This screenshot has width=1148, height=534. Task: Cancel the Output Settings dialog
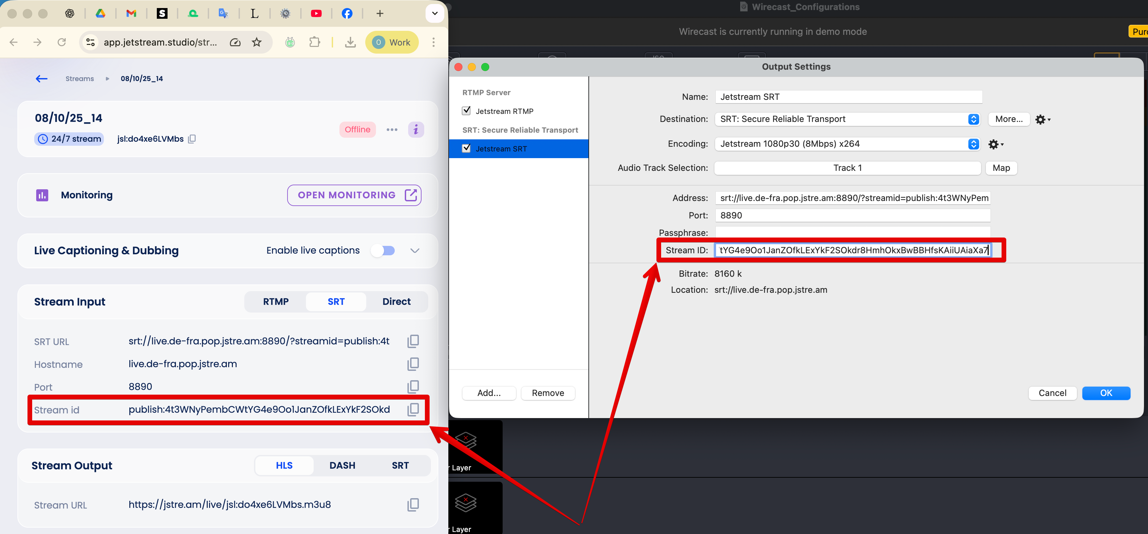click(x=1052, y=393)
